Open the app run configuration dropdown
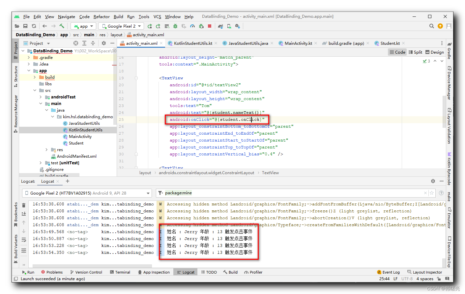This screenshot has width=465, height=294. (84, 26)
